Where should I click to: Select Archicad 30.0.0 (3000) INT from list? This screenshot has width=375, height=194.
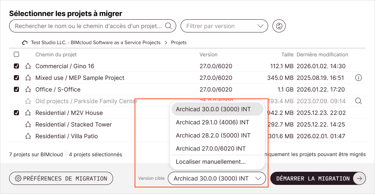[217, 109]
